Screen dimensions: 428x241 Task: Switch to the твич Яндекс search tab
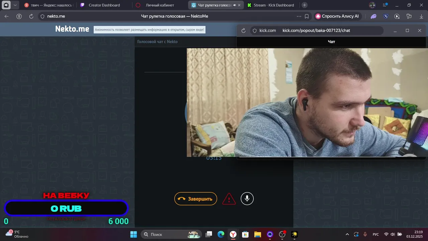click(x=49, y=5)
